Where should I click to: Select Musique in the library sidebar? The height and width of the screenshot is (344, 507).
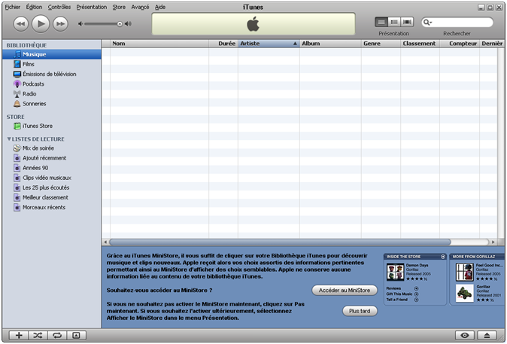coord(52,54)
